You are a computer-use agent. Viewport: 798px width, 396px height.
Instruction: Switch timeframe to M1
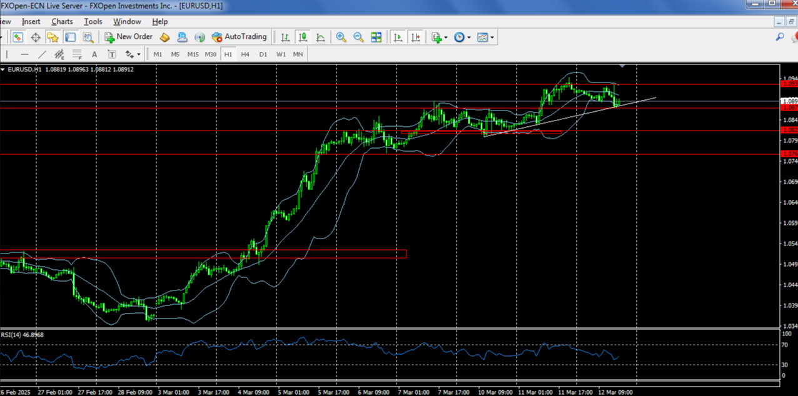pos(158,54)
